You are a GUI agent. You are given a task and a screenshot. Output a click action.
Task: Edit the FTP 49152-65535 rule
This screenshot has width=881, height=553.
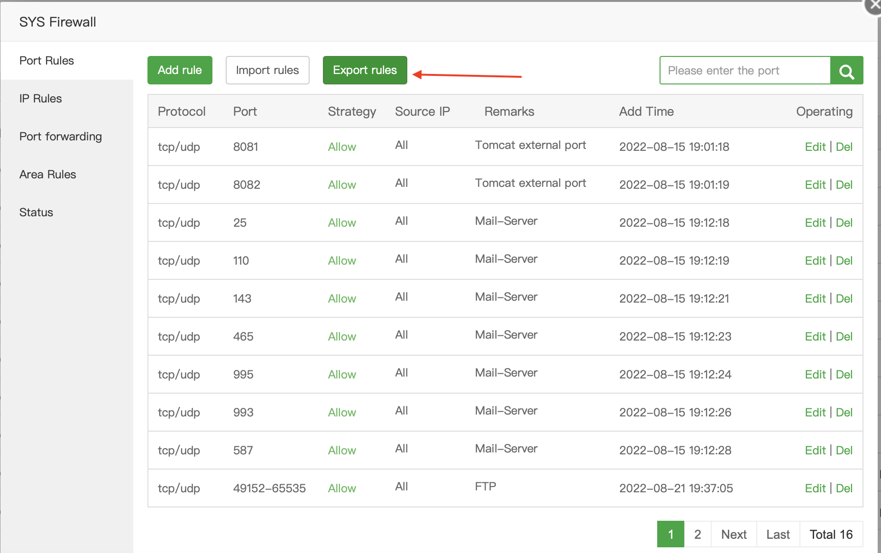(x=815, y=488)
